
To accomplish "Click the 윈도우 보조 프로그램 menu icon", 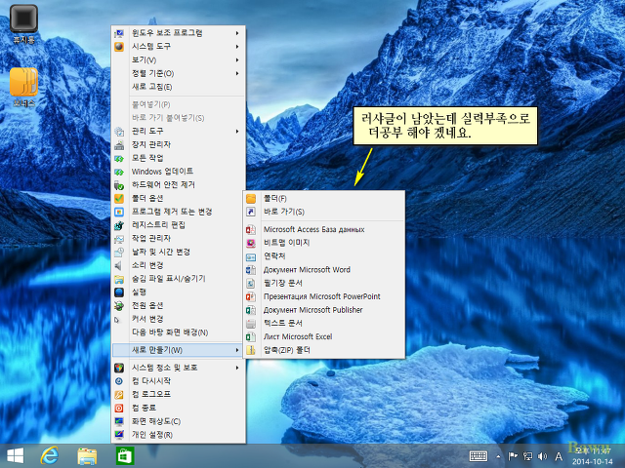I will [119, 33].
